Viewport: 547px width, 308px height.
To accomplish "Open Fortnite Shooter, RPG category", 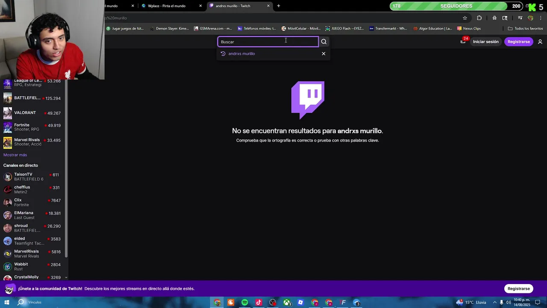I will coord(32,127).
